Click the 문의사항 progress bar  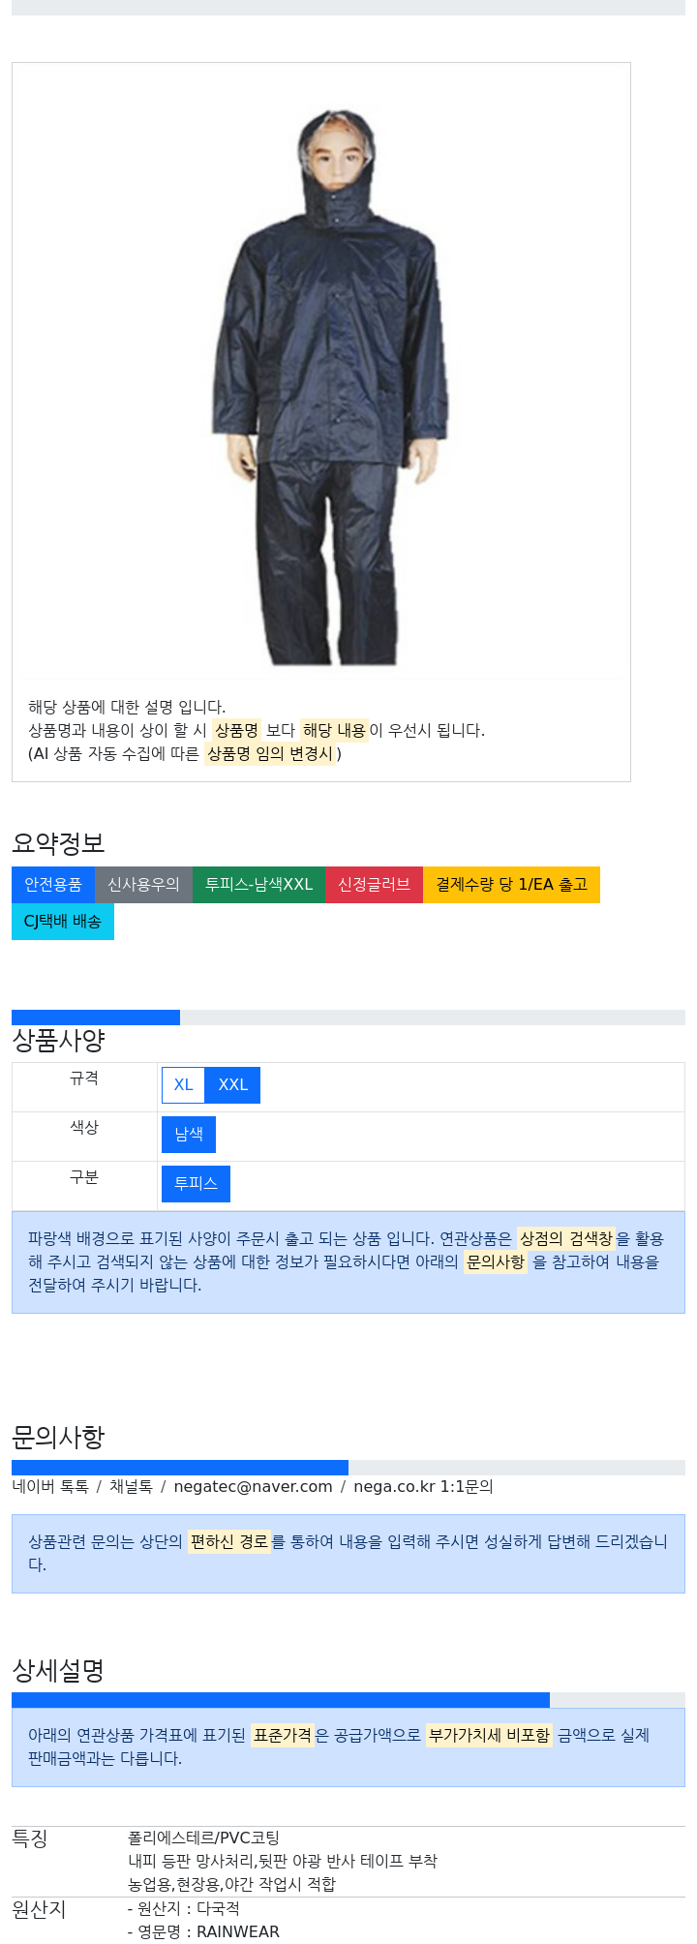[x=348, y=1468]
